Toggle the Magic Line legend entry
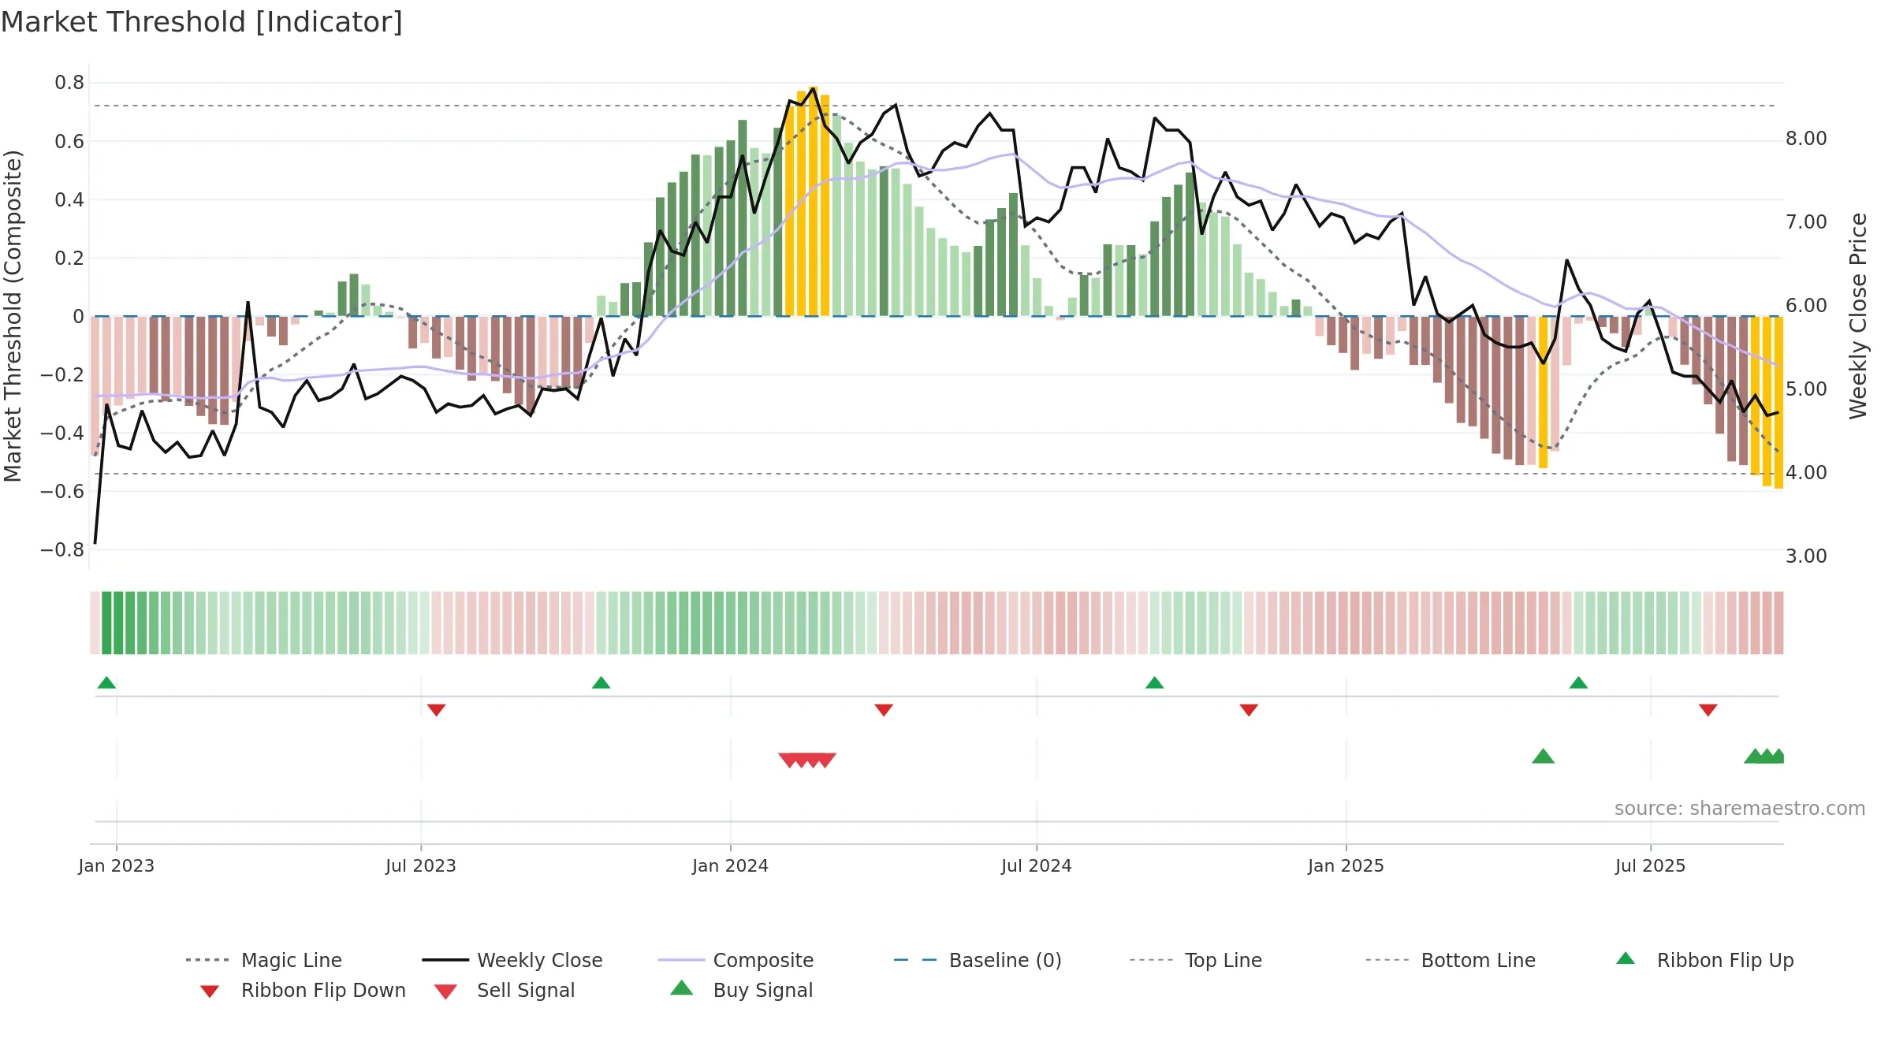Image resolution: width=1892 pixels, height=1064 pixels. point(264,960)
